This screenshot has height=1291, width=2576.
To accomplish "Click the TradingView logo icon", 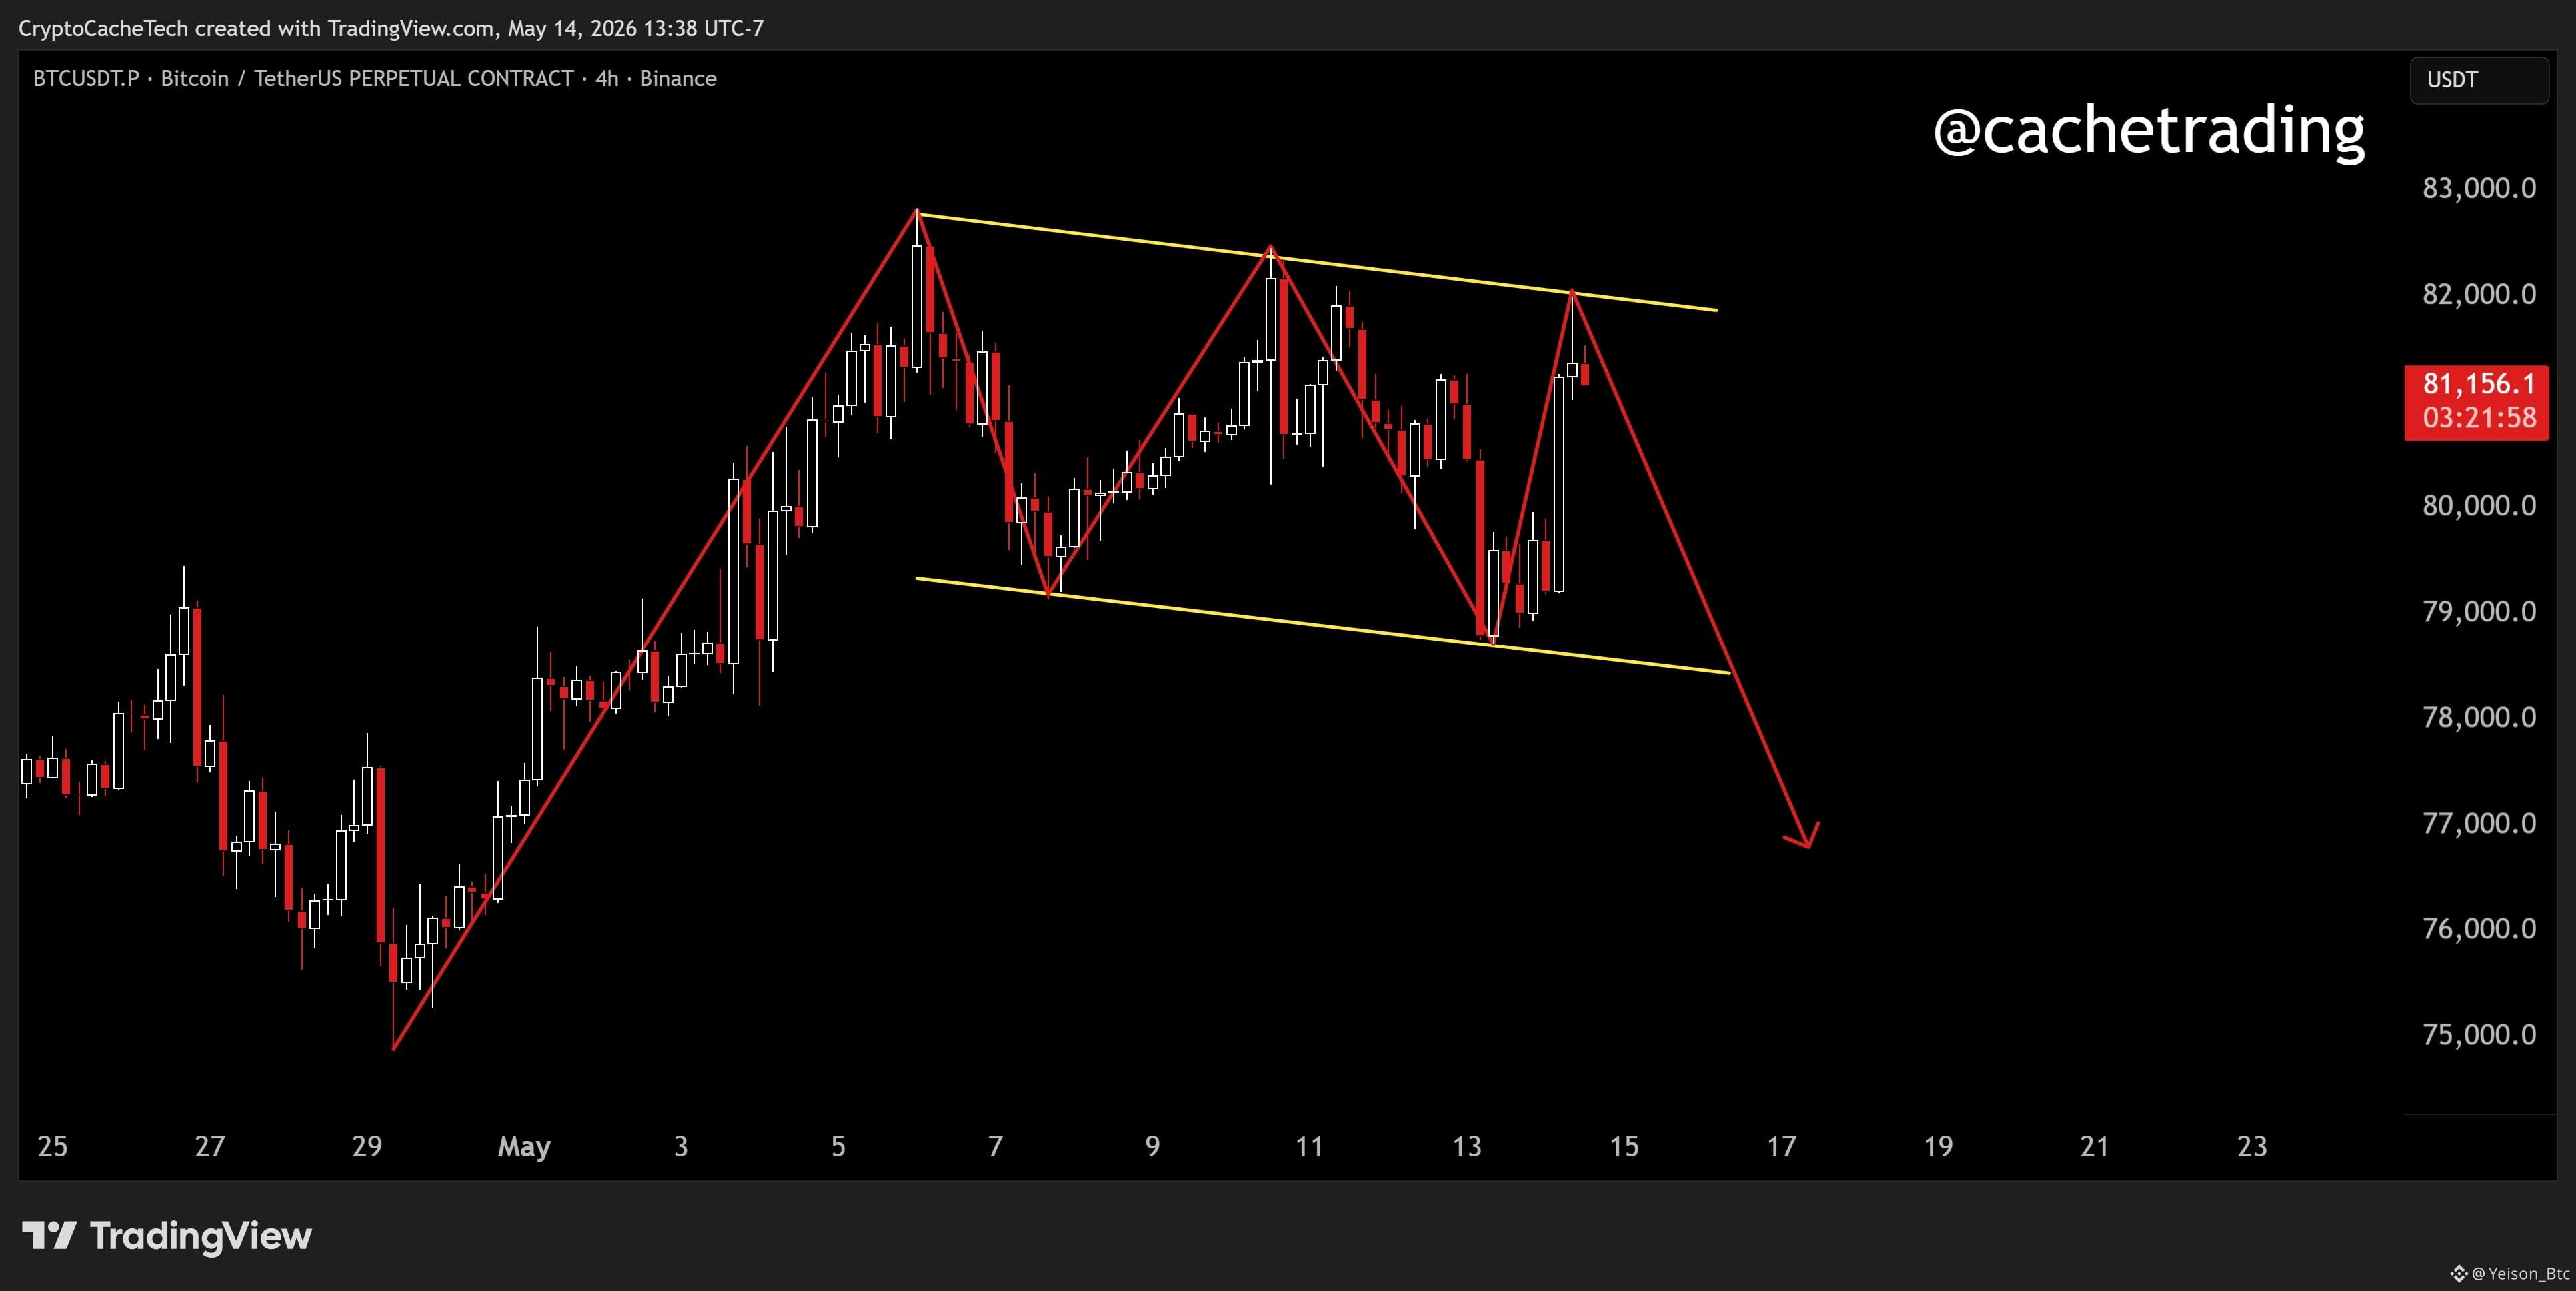I will coord(49,1236).
